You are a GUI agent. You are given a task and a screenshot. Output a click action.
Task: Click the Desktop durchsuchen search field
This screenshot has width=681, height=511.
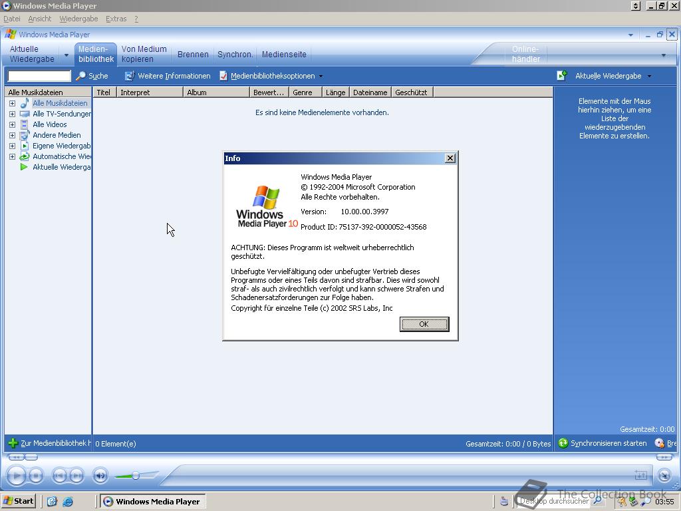(x=554, y=501)
